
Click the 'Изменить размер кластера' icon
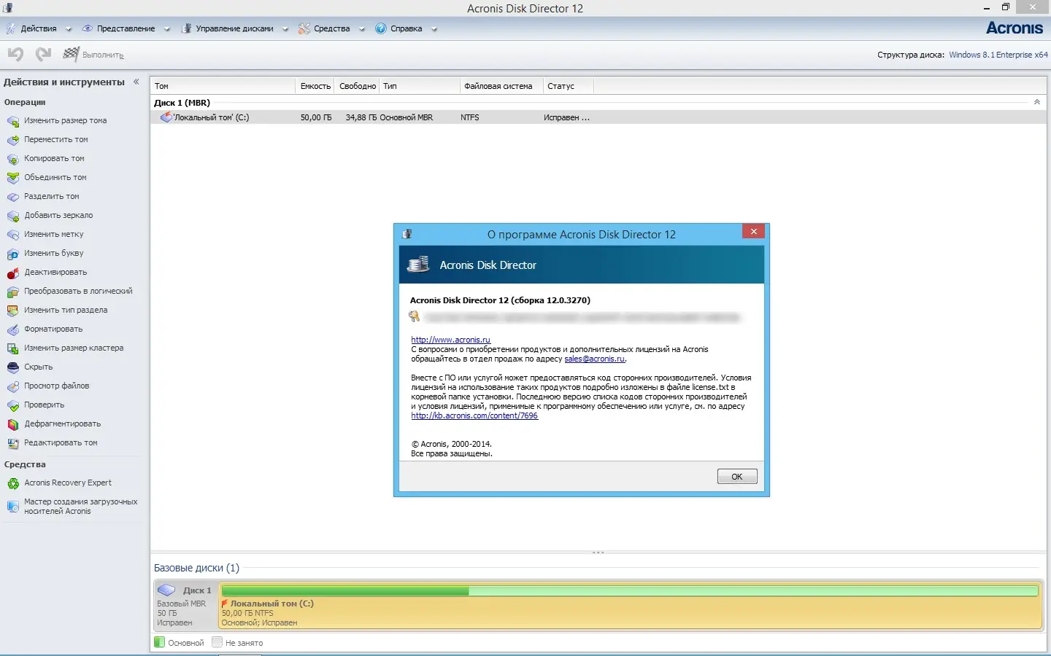tap(13, 348)
